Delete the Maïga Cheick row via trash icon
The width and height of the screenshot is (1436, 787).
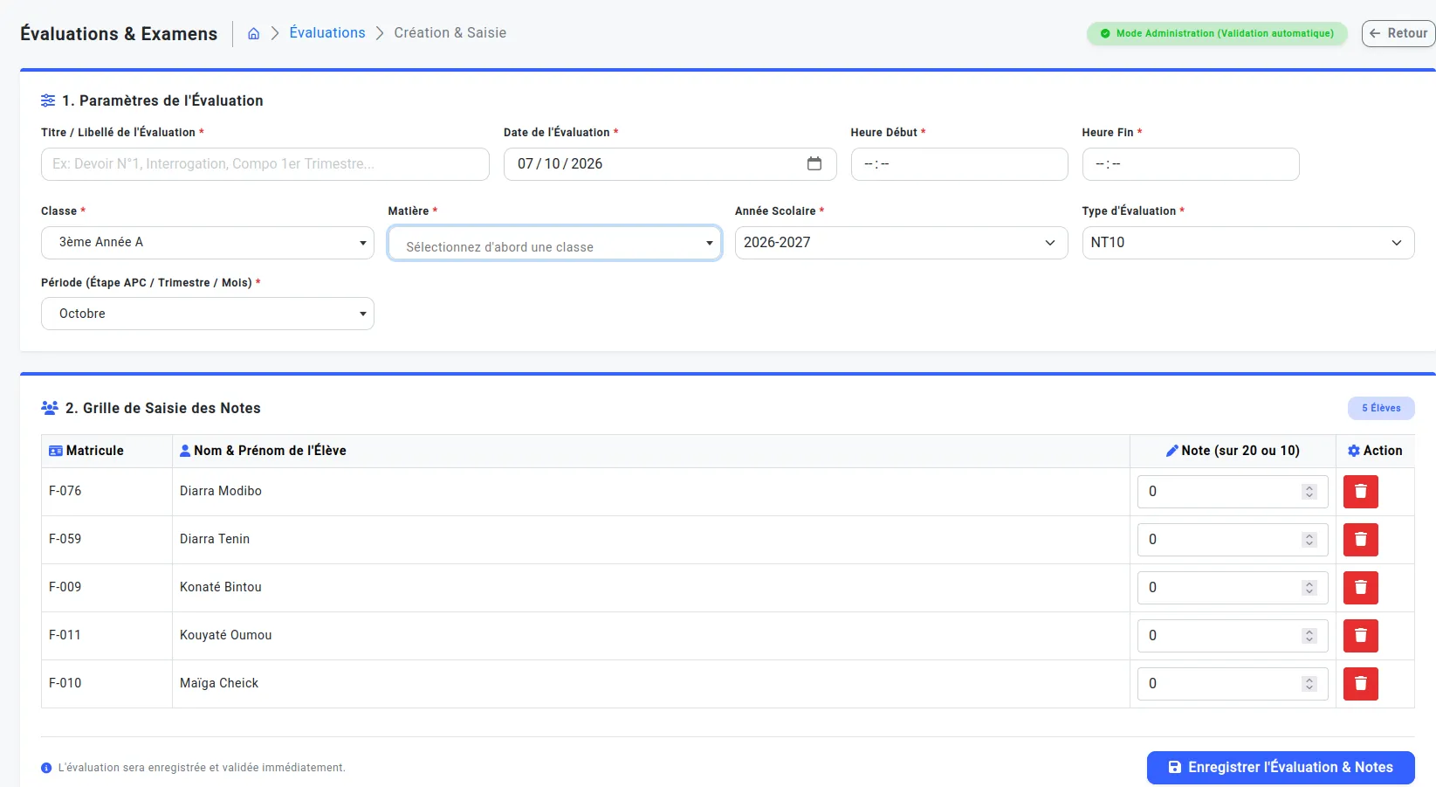coord(1360,684)
